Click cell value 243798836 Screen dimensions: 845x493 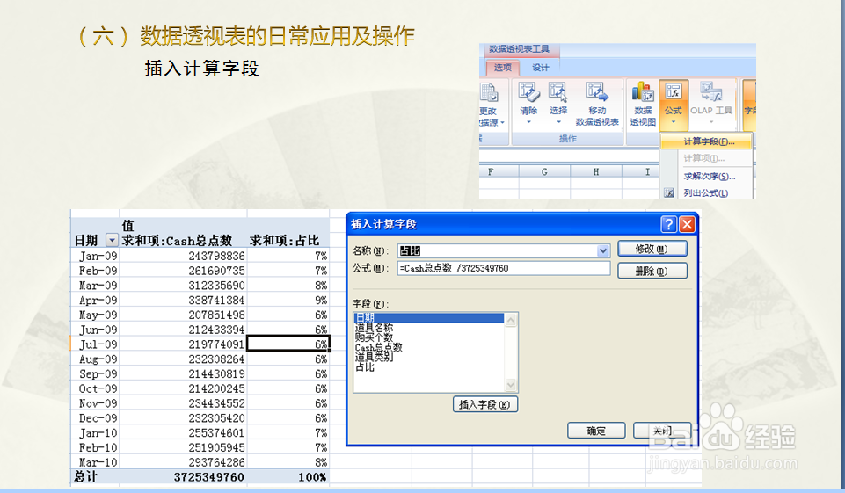point(216,256)
